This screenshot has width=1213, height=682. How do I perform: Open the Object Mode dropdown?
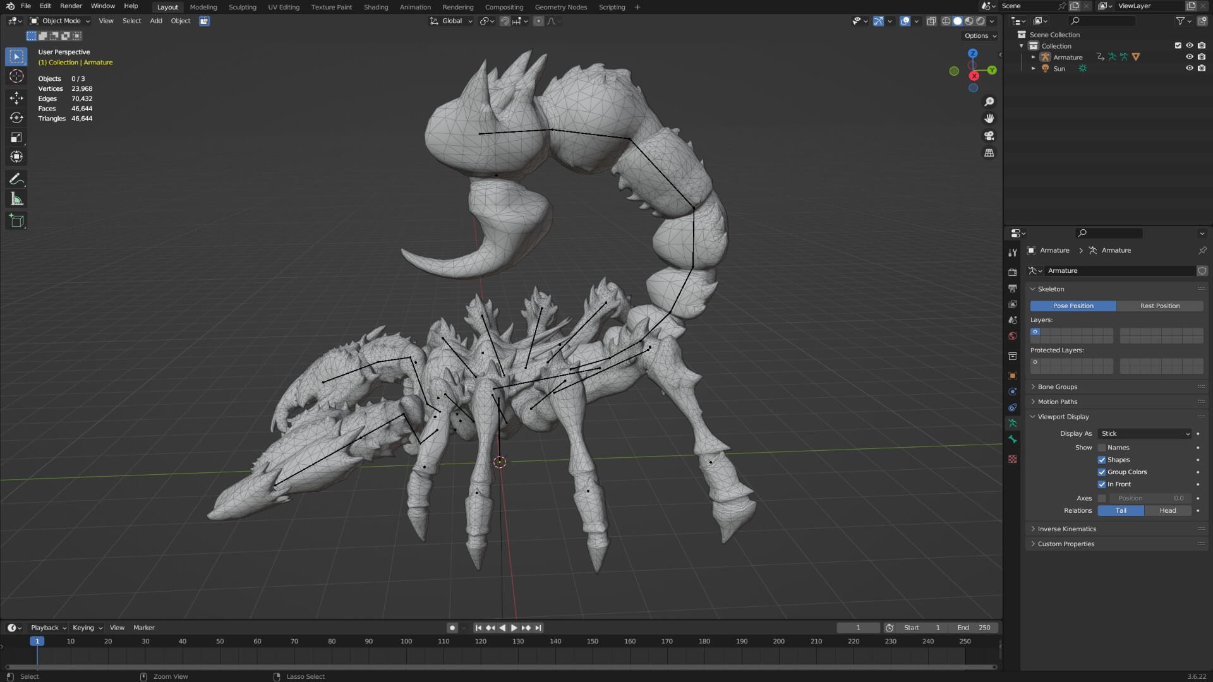coord(60,21)
